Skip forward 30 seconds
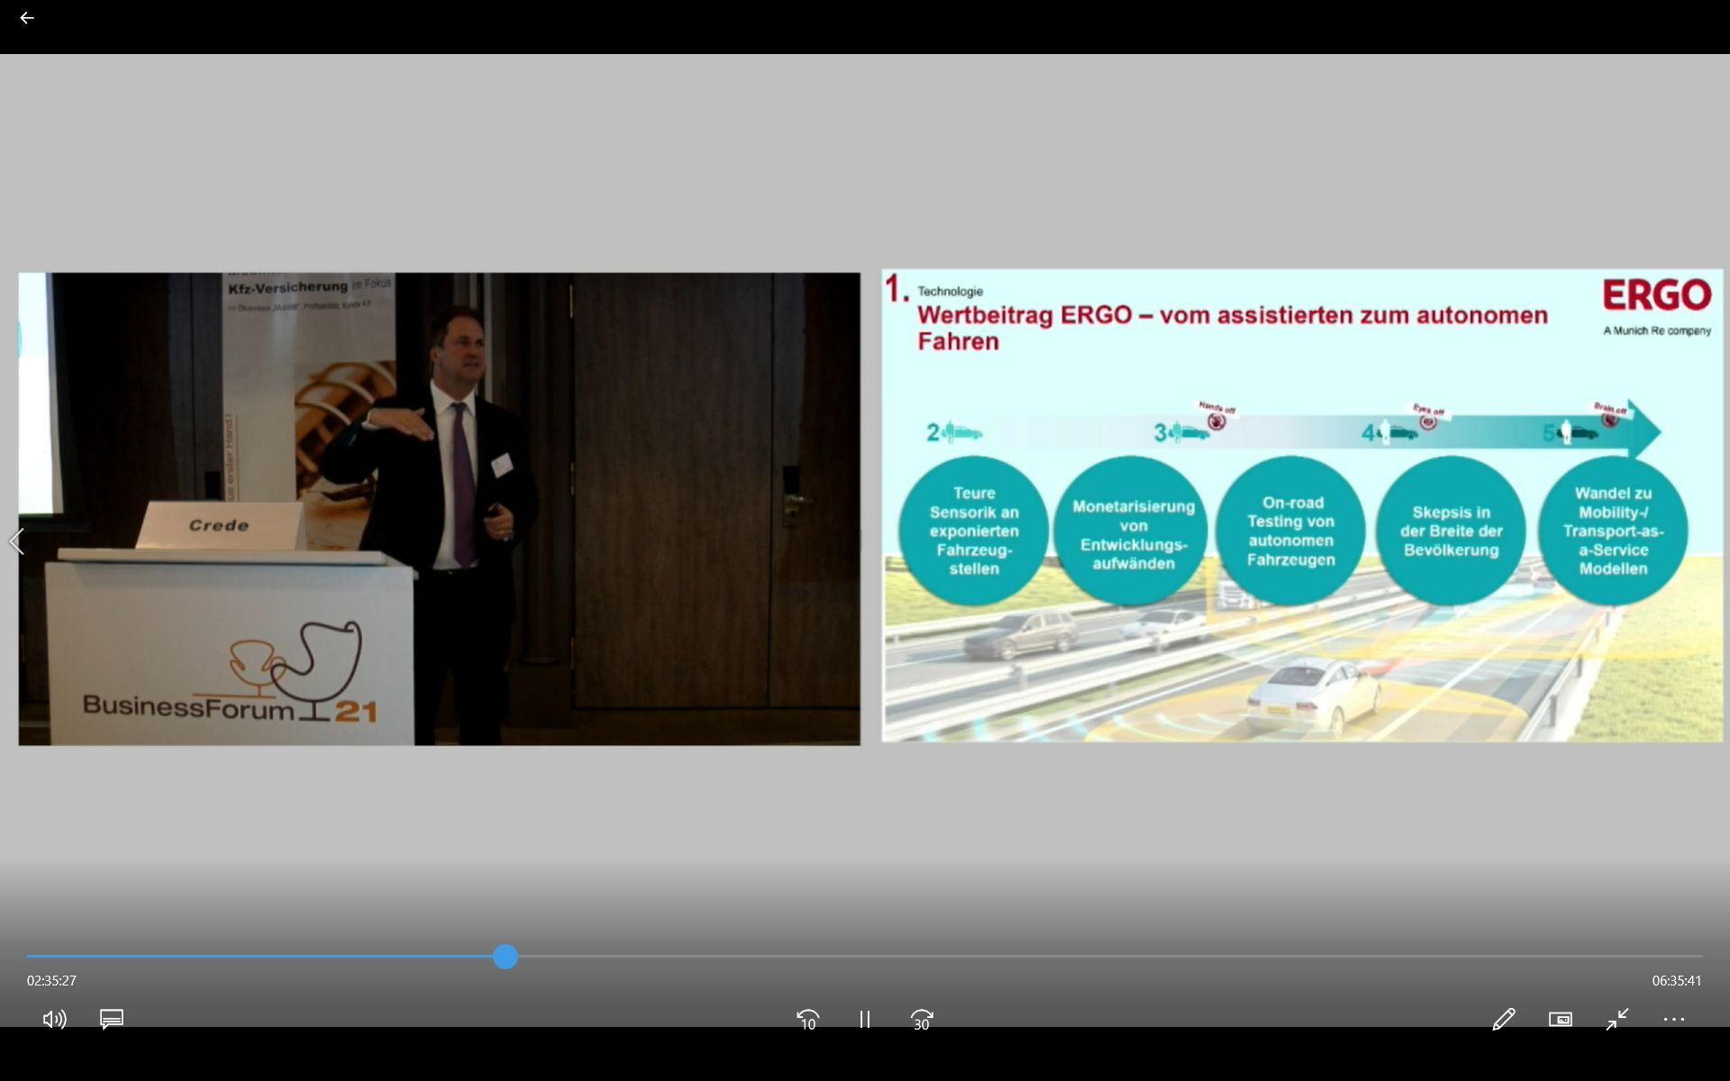1730x1081 pixels. (922, 1019)
